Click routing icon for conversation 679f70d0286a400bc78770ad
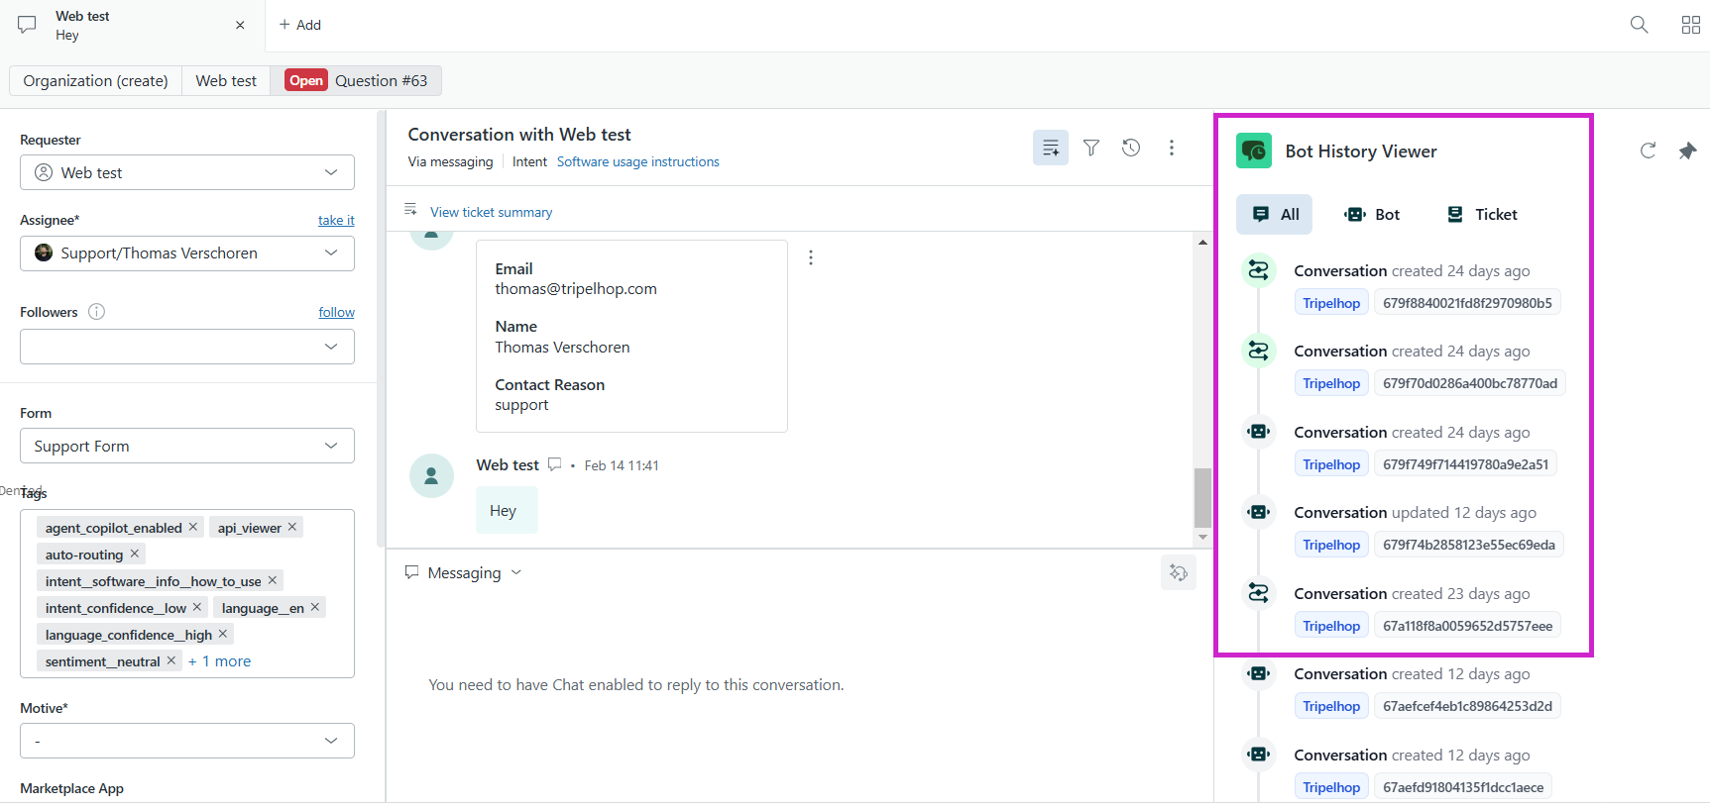This screenshot has width=1710, height=808. (x=1259, y=351)
